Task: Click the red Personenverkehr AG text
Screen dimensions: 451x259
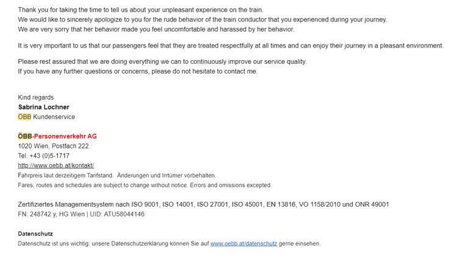Action: click(65, 136)
